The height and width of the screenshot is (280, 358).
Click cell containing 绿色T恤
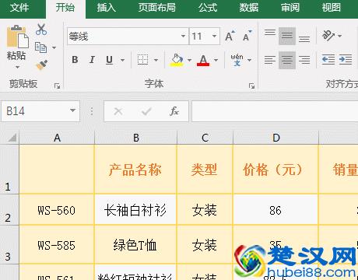[x=135, y=245]
